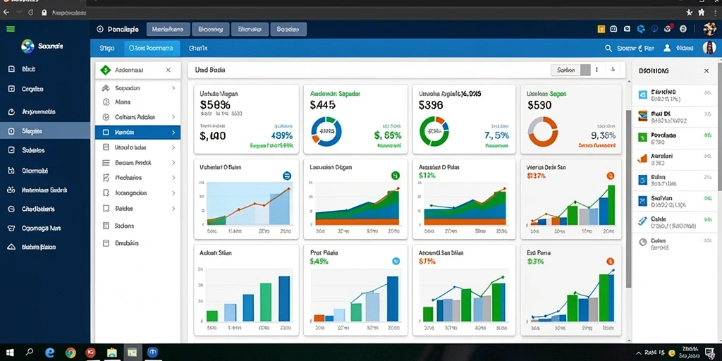The image size is (722, 361).
Task: Click the yellow square icon in top toolbar
Action: [601, 29]
